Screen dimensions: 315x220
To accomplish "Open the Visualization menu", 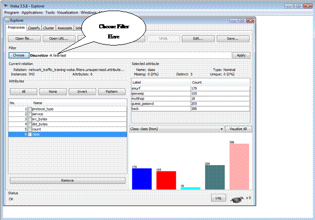I will coord(68,13).
